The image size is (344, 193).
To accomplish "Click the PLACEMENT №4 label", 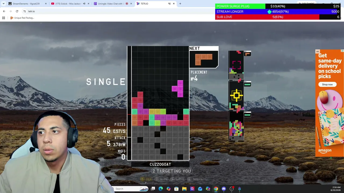I will point(199,76).
